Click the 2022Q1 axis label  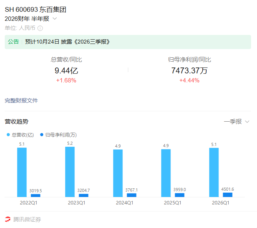pos(28,203)
